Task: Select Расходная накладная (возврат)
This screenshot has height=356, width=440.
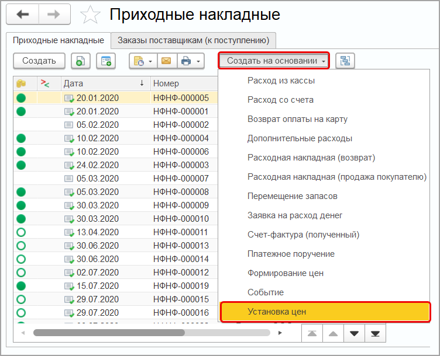Action: click(x=311, y=158)
